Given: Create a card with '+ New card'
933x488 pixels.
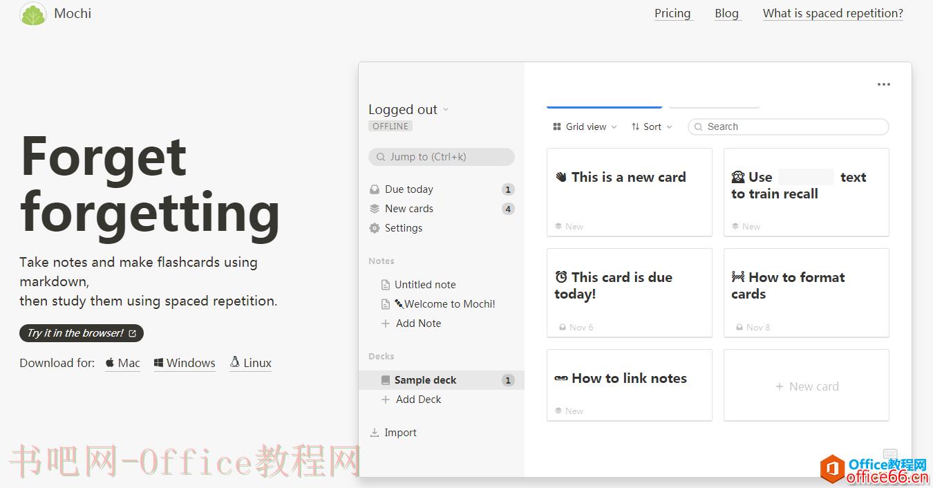Looking at the screenshot, I should [807, 385].
